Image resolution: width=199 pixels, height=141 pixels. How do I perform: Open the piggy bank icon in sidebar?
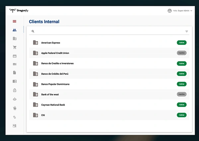click(x=15, y=99)
